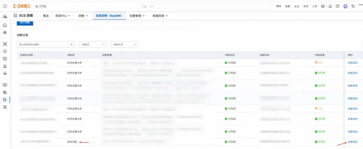The image size is (363, 149).
Task: Go to 工作台
Action: 41,6
